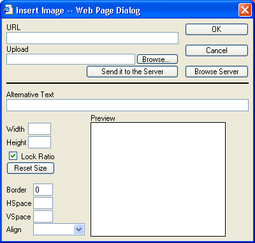Image resolution: width=255 pixels, height=243 pixels.
Task: Click Browse... to choose upload file
Action: click(157, 59)
